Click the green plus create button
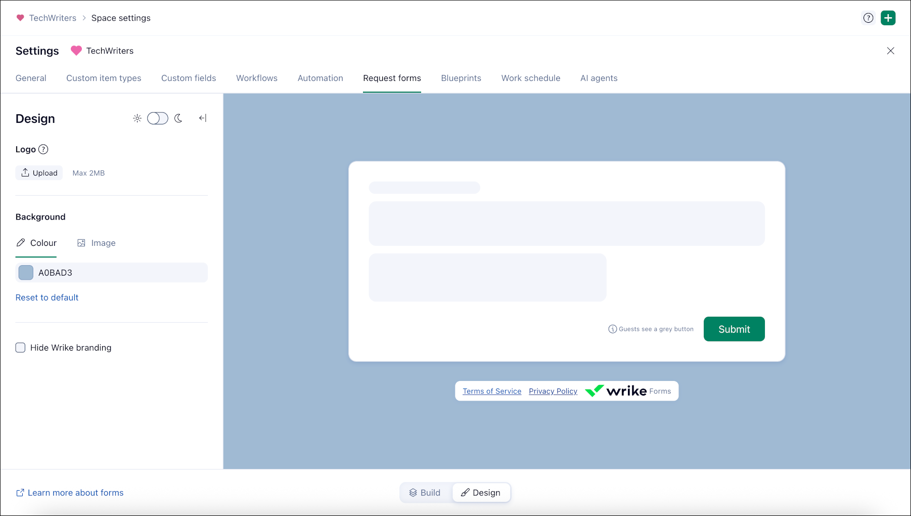The height and width of the screenshot is (516, 911). click(x=888, y=18)
